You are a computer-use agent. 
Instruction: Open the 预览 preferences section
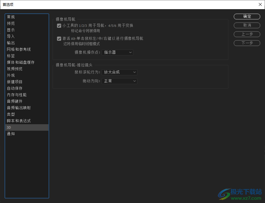[11, 23]
